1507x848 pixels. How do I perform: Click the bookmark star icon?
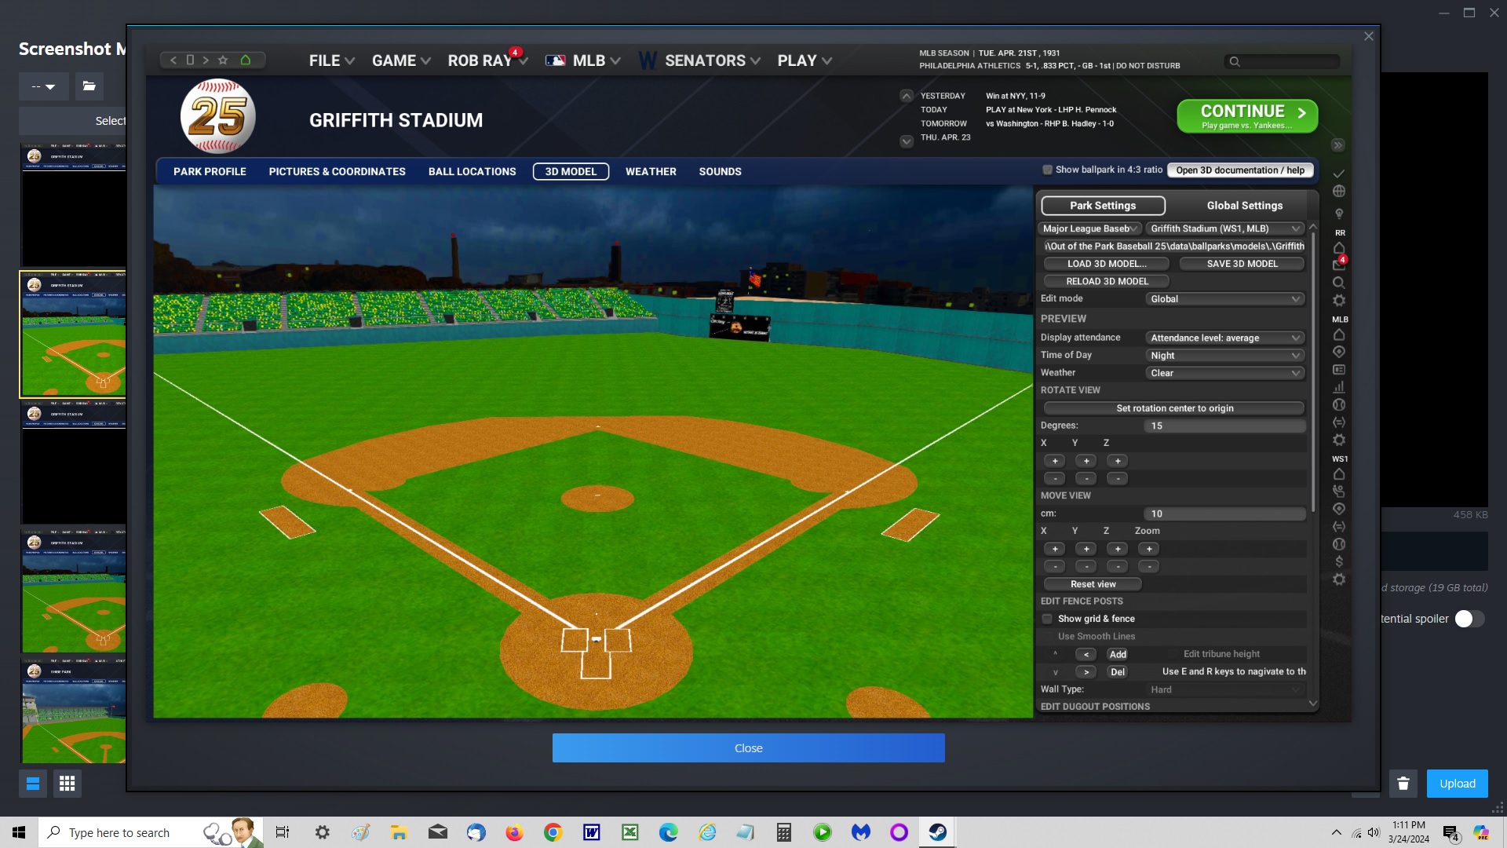click(223, 60)
